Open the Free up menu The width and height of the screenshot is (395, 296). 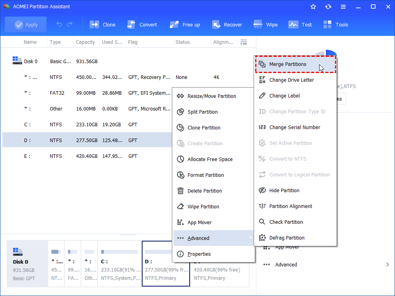click(x=185, y=24)
